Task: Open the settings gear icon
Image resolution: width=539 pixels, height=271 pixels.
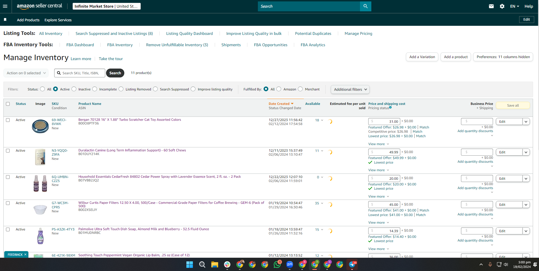Action: click(x=502, y=6)
